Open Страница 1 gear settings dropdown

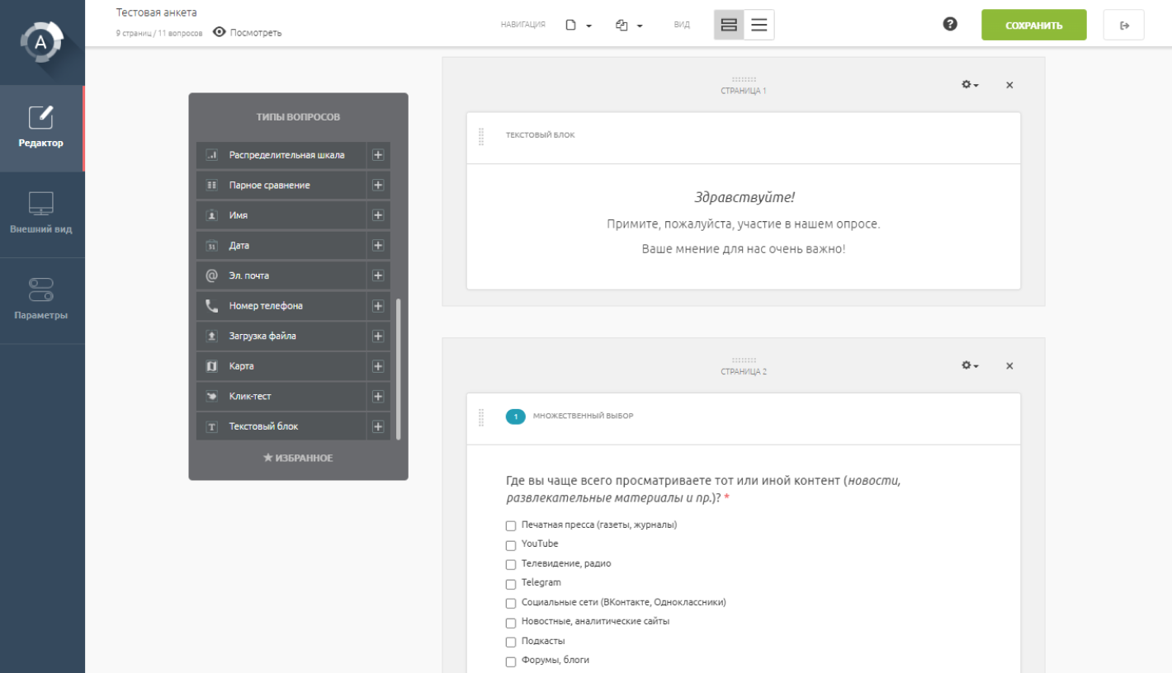970,85
